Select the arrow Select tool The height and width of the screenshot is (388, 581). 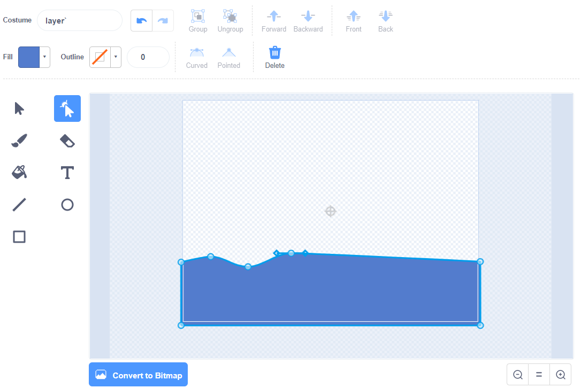19,109
